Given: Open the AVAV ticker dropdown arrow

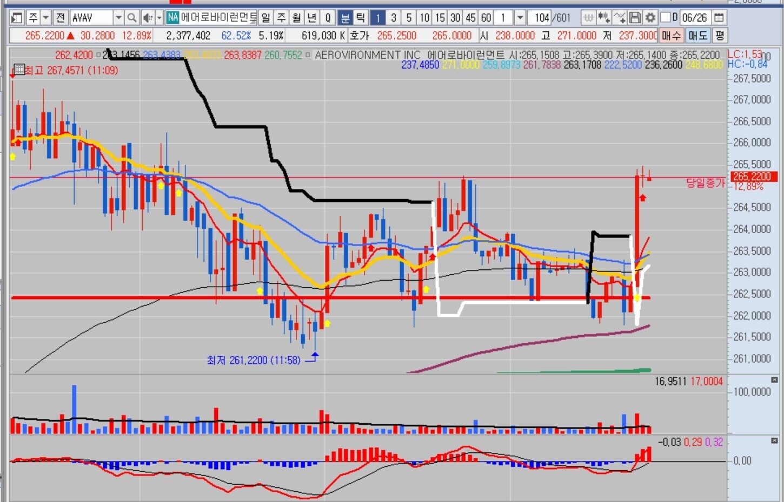Looking at the screenshot, I should (118, 18).
